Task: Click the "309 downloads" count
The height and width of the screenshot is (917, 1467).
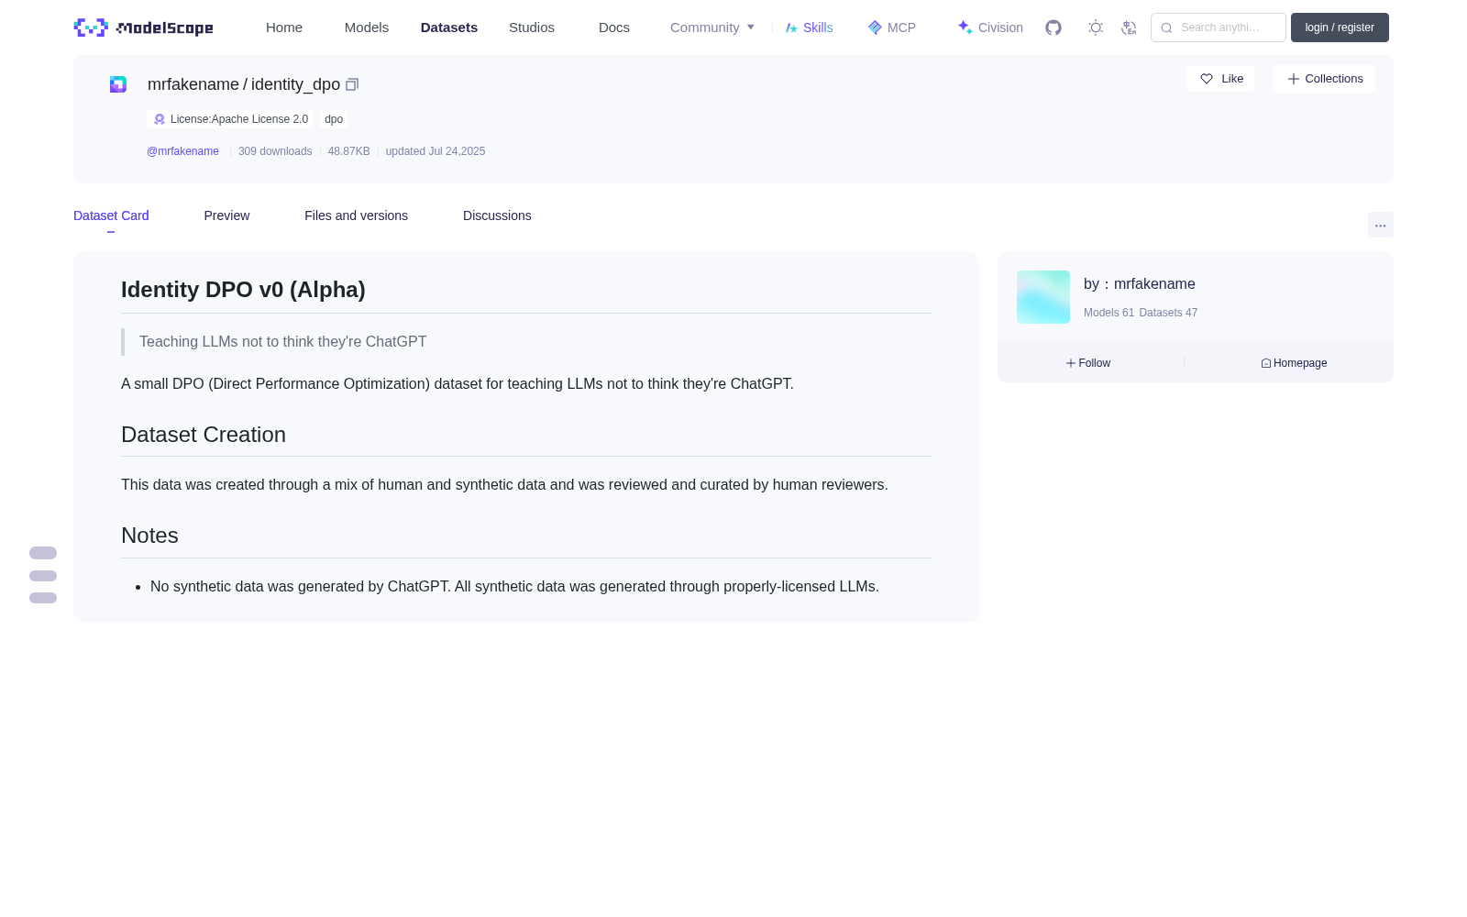Action: (x=275, y=151)
